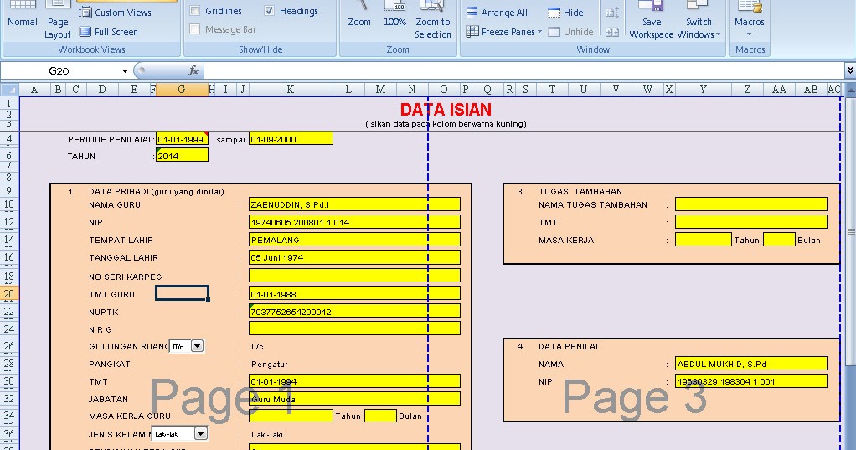Select Masa Kerja Guru Bulan cell
The width and height of the screenshot is (856, 450).
(x=380, y=416)
